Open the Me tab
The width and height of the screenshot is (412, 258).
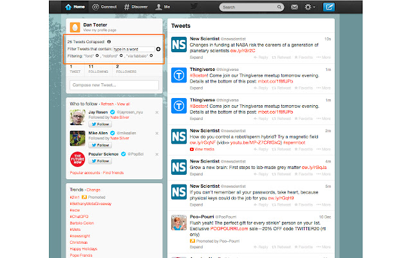(x=163, y=7)
